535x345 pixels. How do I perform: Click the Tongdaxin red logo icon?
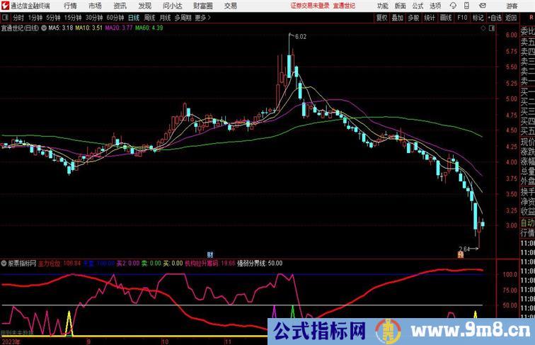5,5
